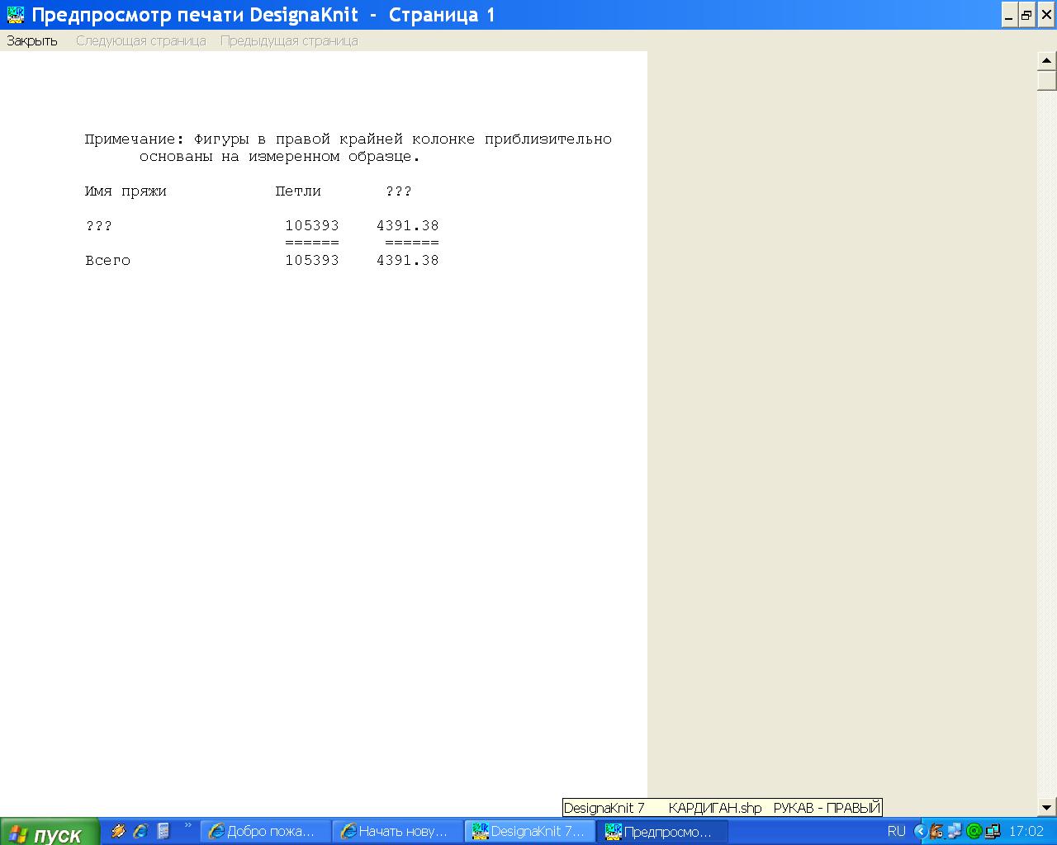Click the scrollbar down arrow
This screenshot has height=845, width=1057.
1046,807
